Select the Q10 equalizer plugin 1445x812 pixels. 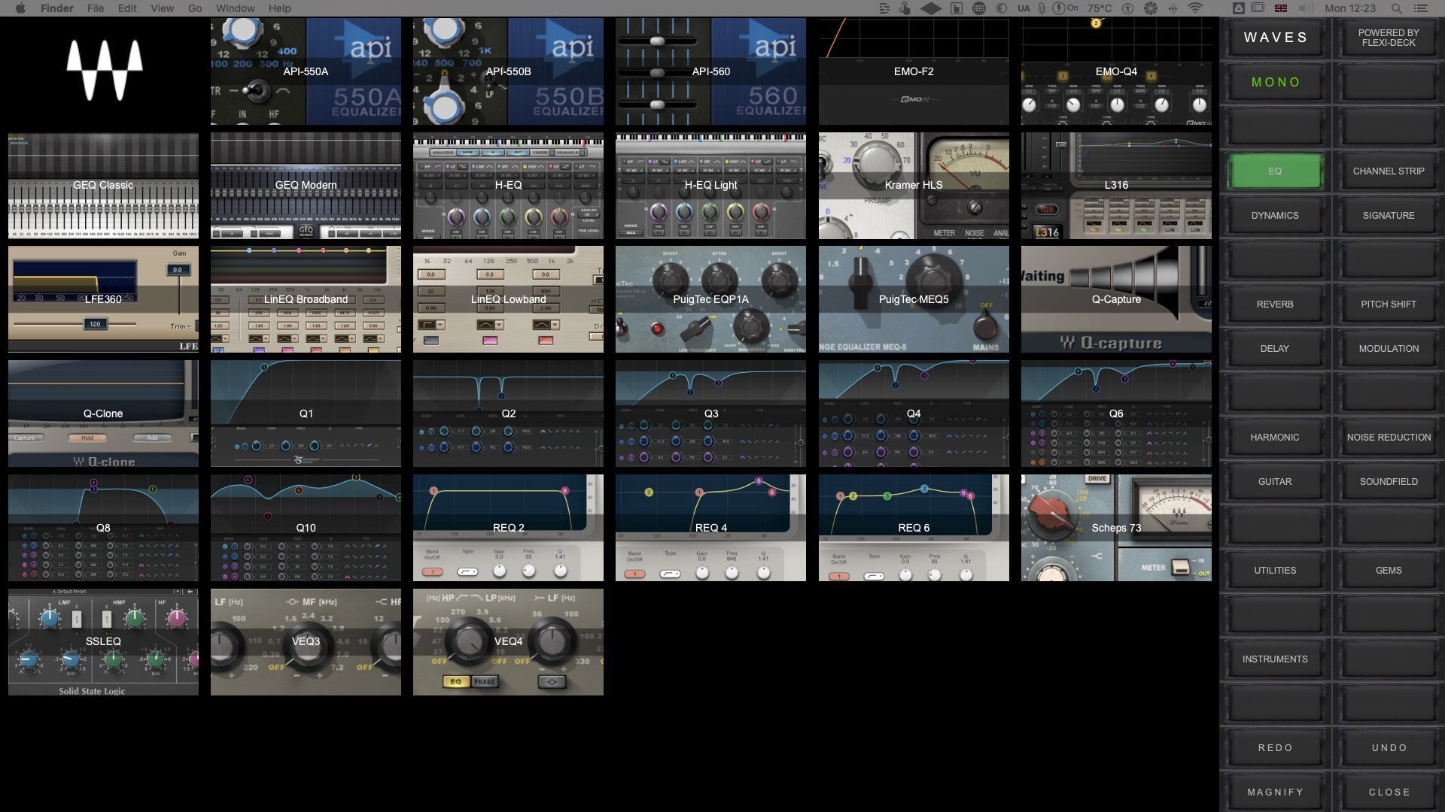click(x=305, y=527)
